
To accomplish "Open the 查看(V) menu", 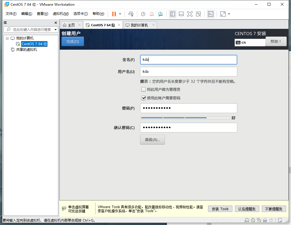I will (x=42, y=14).
